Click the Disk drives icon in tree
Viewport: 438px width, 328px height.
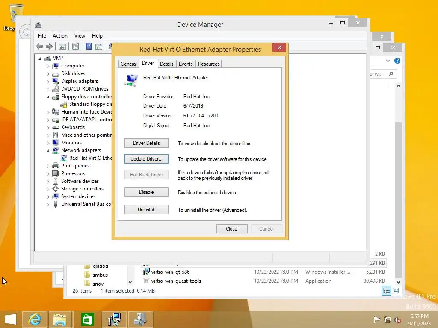click(56, 73)
